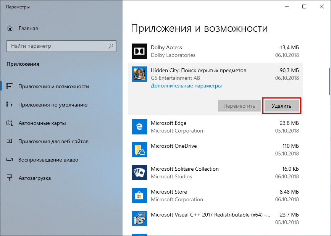Select the Microsoft Solitaire Collection entry
Screen dimensions: 331x236
pos(215,173)
